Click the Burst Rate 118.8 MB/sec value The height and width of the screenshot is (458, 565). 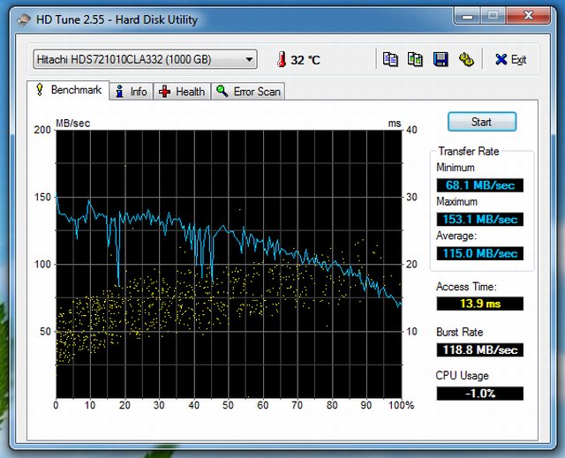click(x=479, y=349)
